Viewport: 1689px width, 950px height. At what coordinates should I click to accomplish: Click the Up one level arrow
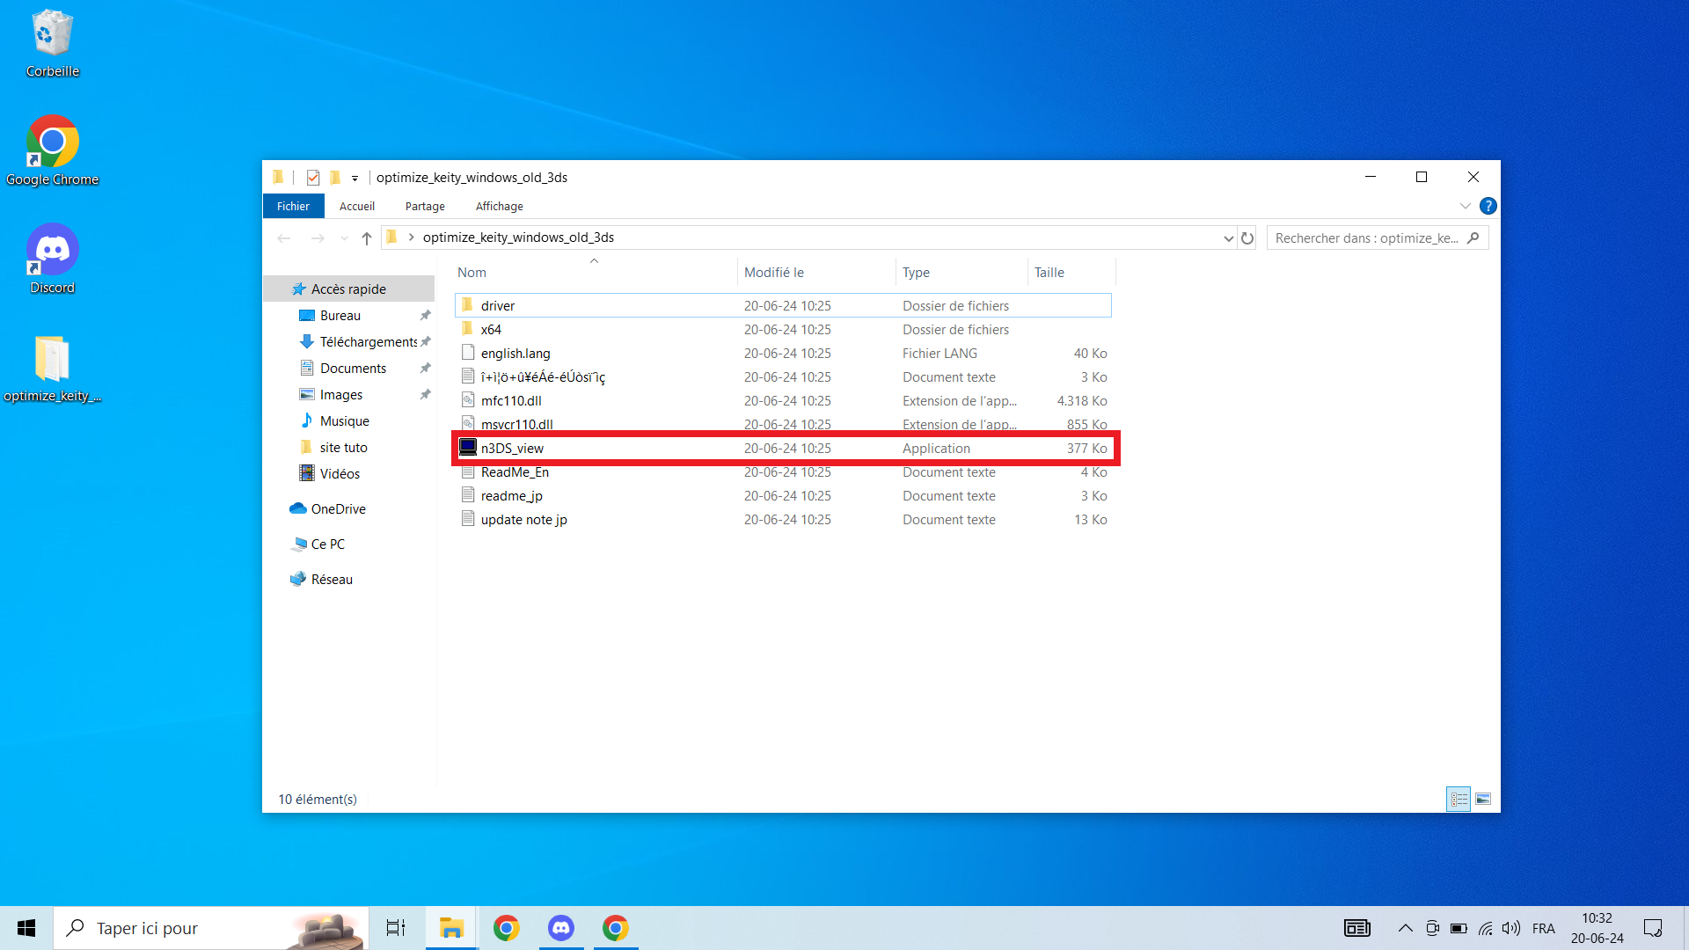[367, 237]
